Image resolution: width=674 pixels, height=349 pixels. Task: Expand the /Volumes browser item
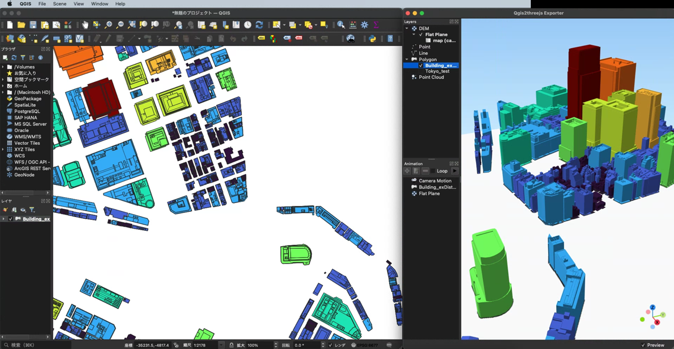[3, 67]
